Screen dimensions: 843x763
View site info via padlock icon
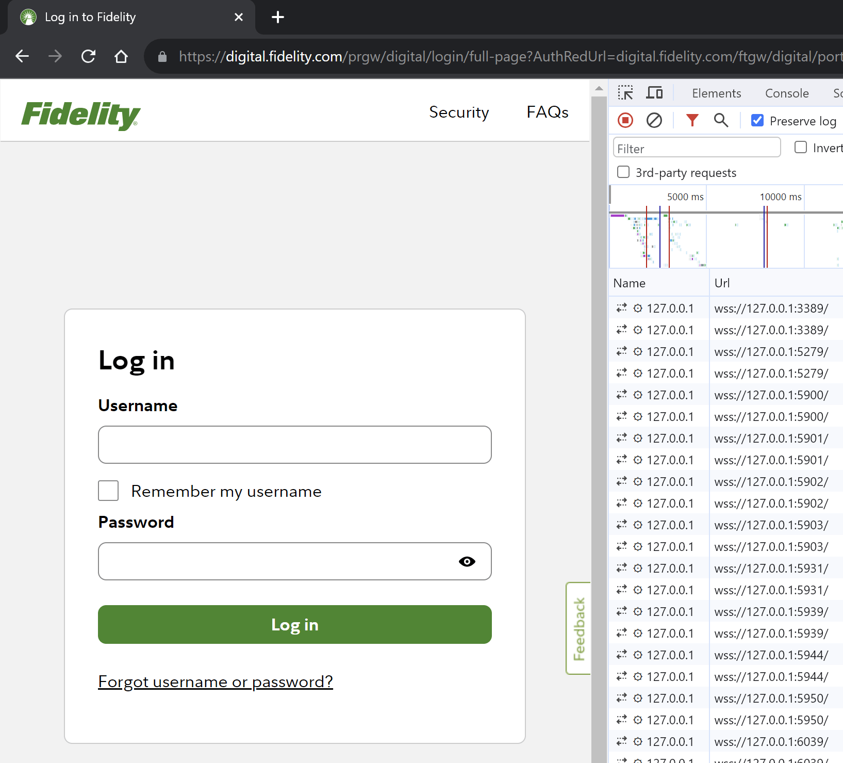click(x=162, y=57)
